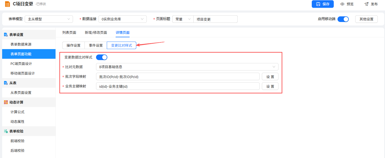Screen dimensions: 385x158
Task: Click the 动态计算 section icon
Action: (6, 102)
